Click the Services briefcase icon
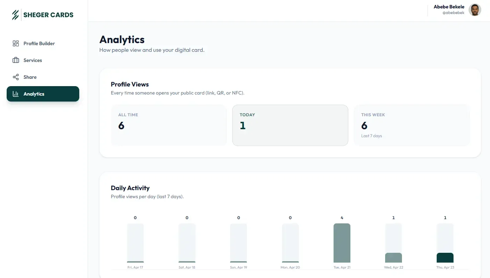This screenshot has height=278, width=490. coord(16,60)
